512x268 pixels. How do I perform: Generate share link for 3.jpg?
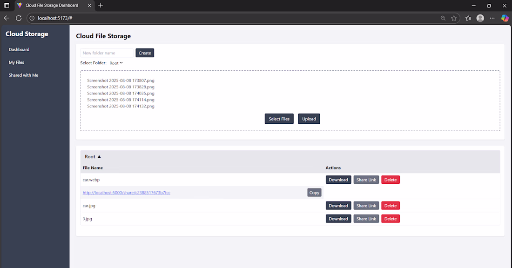366,219
